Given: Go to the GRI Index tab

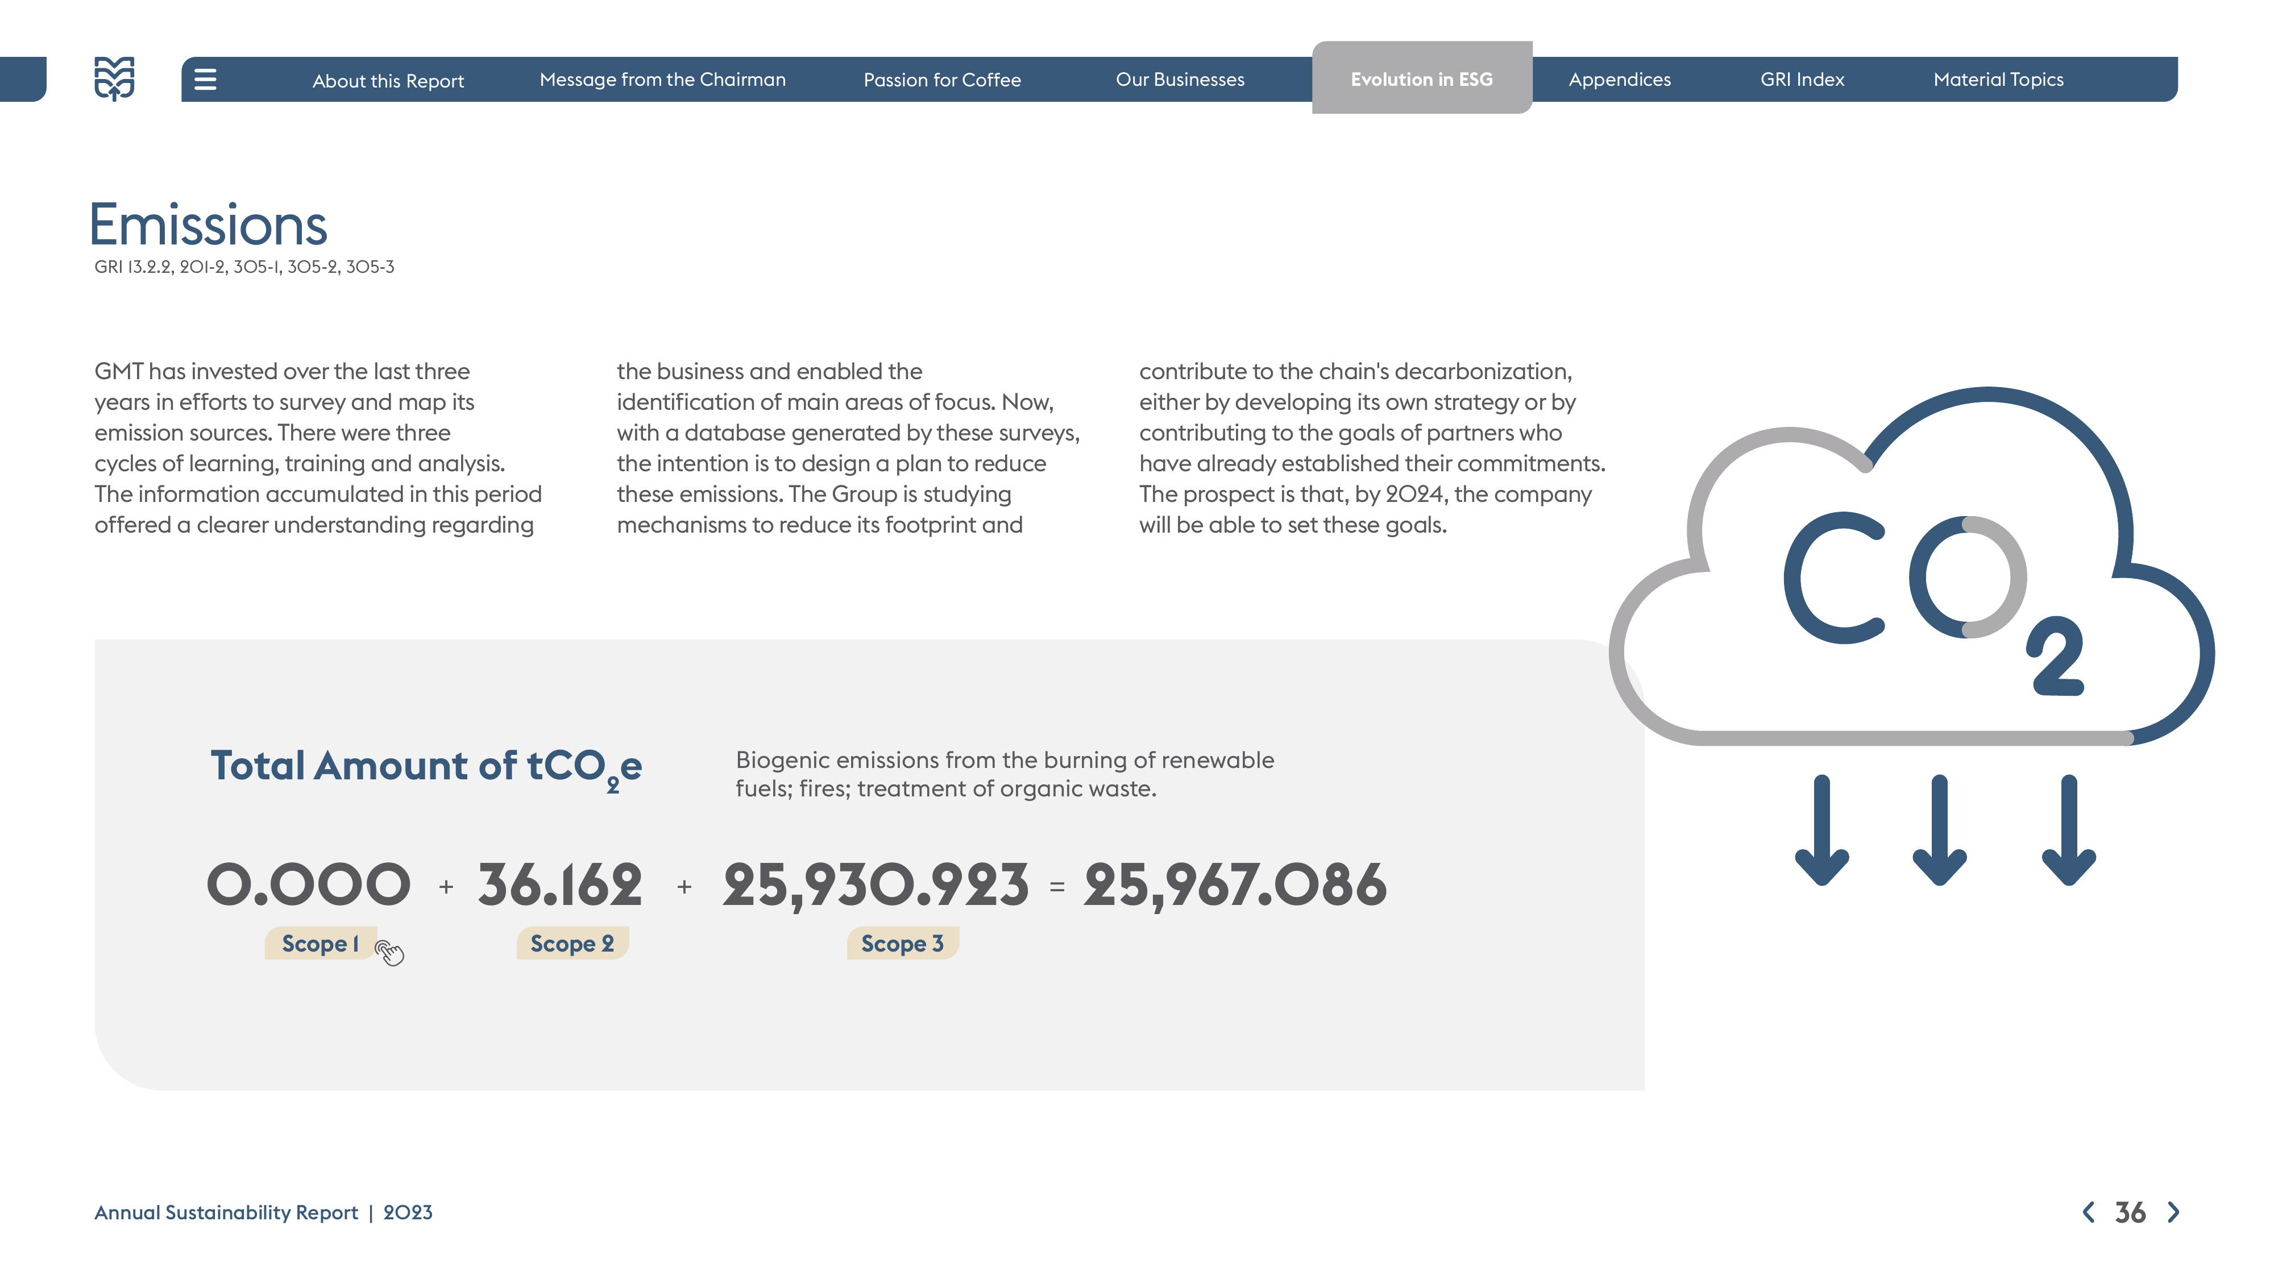Looking at the screenshot, I should (1802, 80).
